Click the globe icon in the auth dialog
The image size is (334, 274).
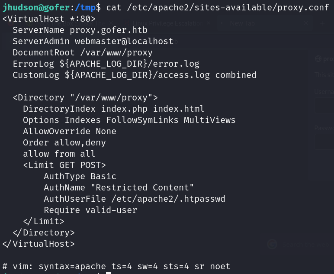click(x=318, y=59)
